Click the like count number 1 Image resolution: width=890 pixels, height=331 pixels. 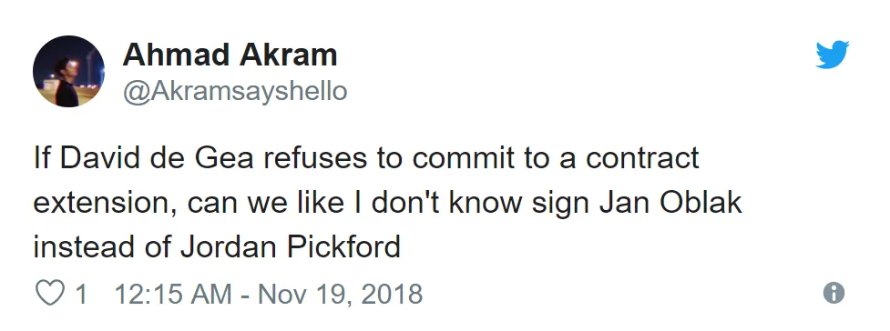(81, 294)
